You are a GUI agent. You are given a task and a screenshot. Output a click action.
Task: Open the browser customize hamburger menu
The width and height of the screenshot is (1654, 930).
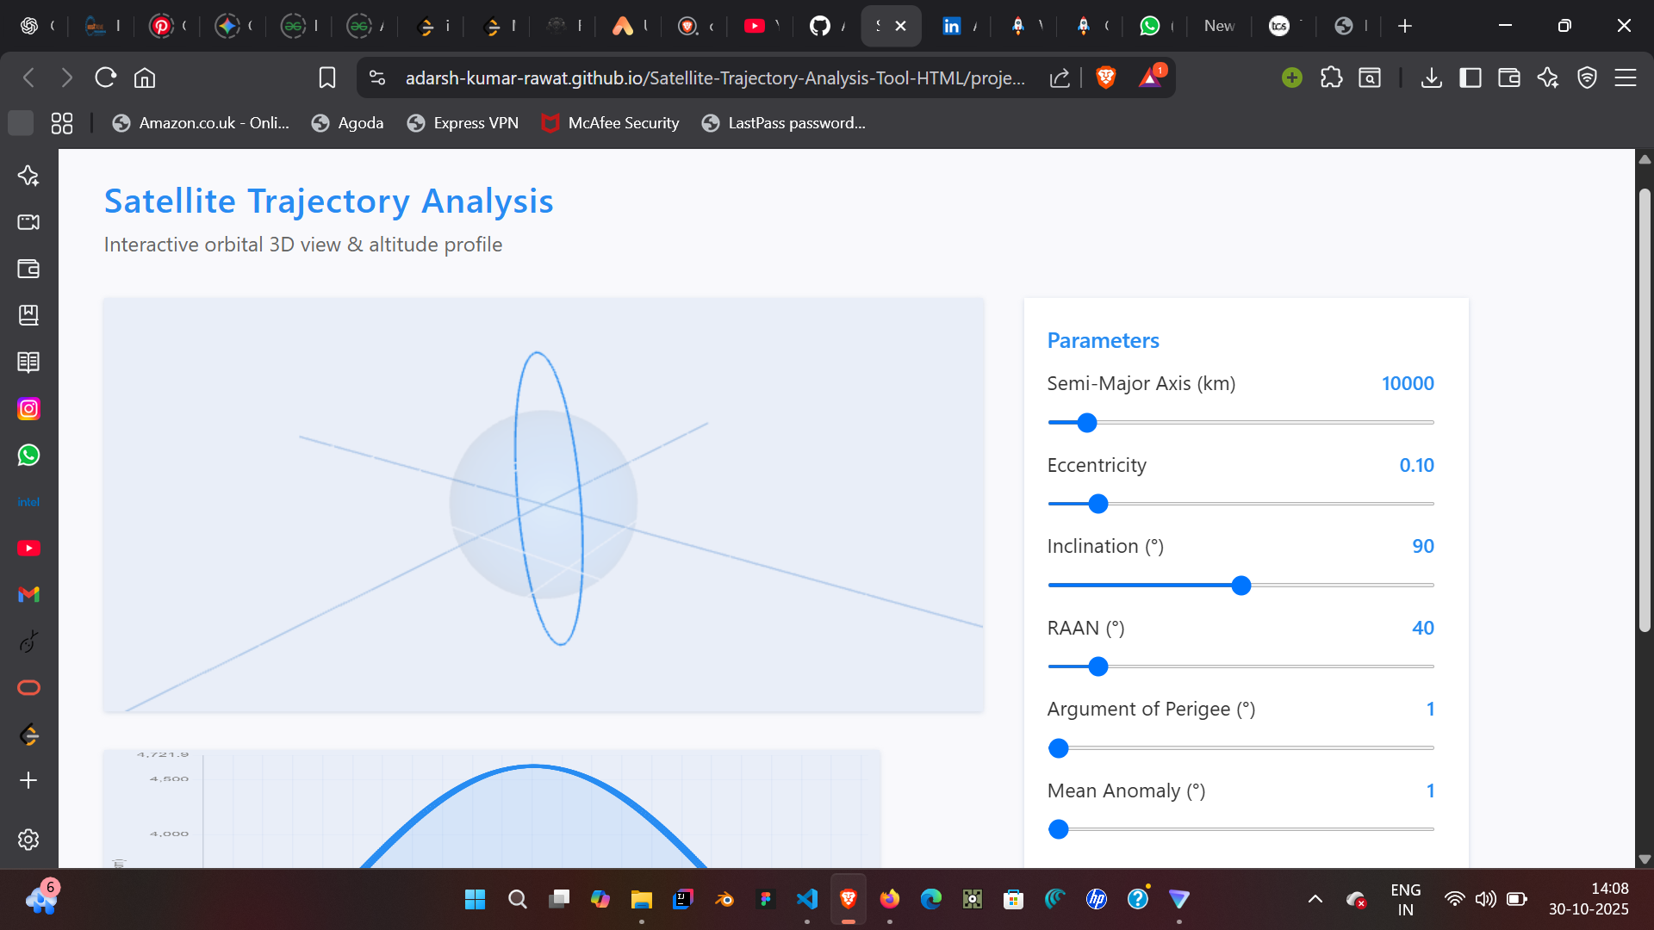click(x=1626, y=77)
